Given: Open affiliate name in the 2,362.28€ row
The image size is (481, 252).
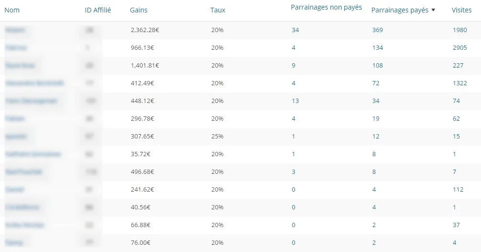Looking at the screenshot, I should click(15, 30).
